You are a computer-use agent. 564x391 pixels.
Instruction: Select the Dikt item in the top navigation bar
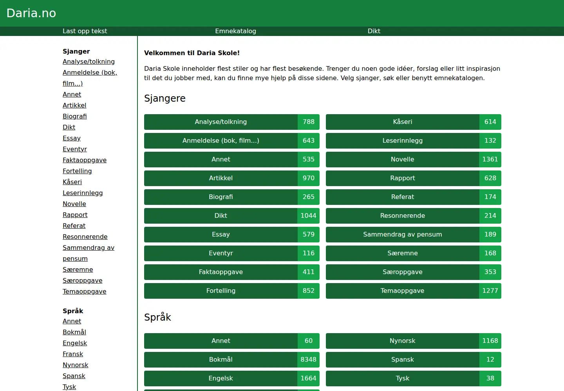click(374, 31)
